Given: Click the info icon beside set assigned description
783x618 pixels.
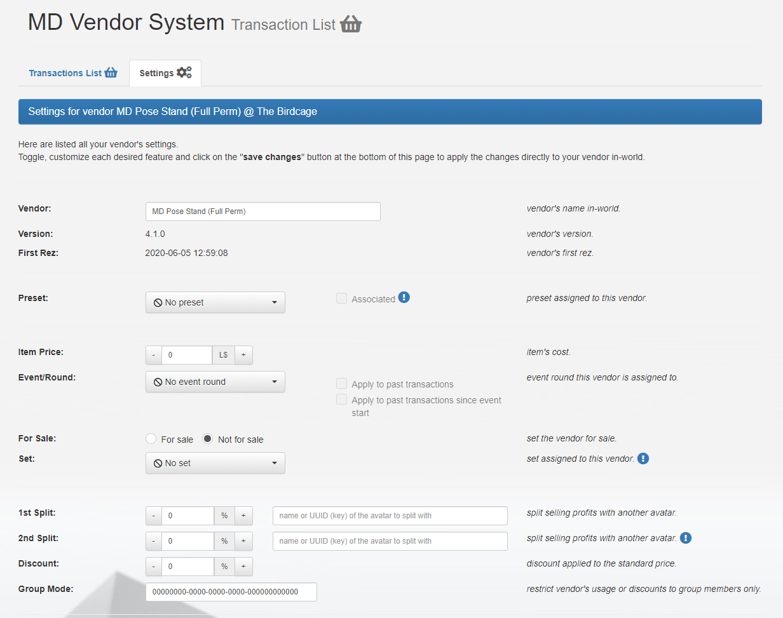Looking at the screenshot, I should [x=643, y=459].
